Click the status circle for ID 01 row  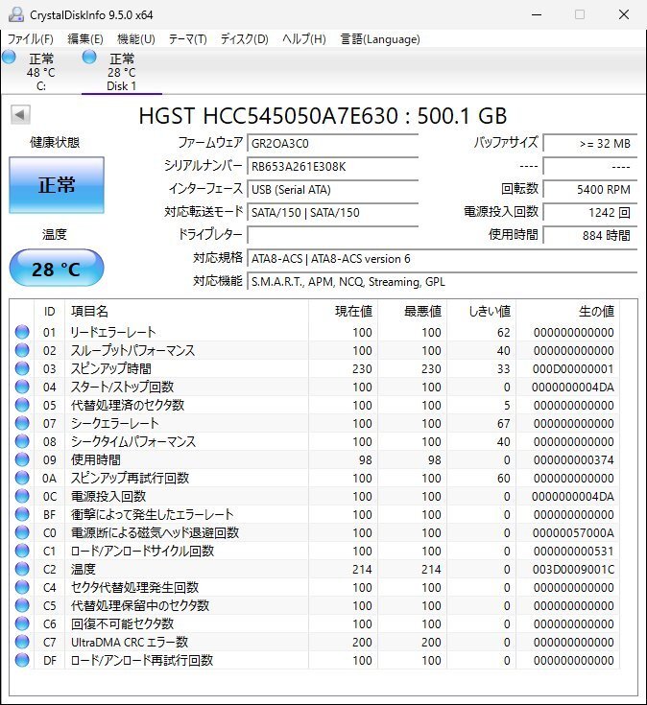pyautogui.click(x=22, y=332)
